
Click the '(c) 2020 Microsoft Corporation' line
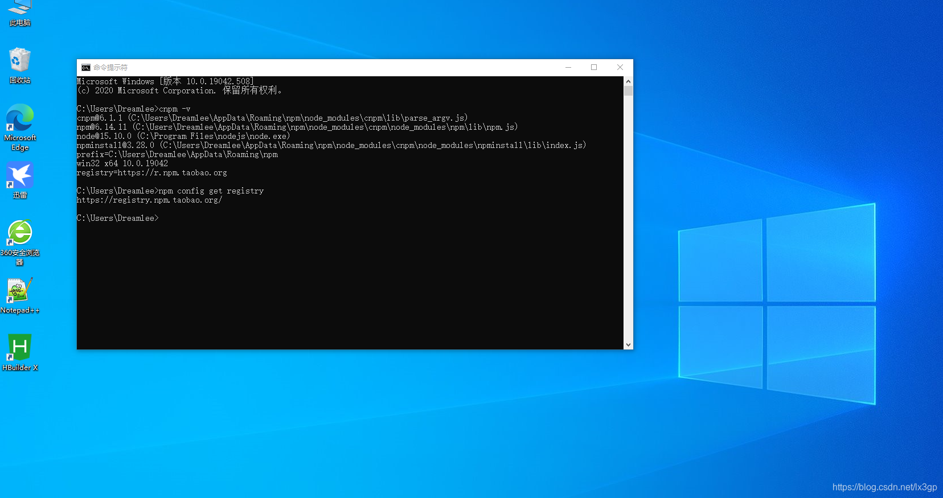point(179,90)
